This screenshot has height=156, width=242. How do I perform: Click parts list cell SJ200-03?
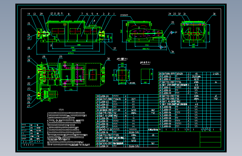point(167,121)
